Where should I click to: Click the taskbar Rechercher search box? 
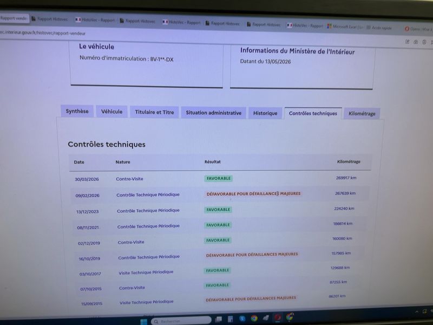point(181,321)
